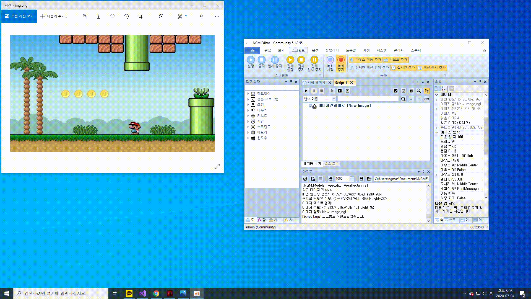Open the Photos more options ellipsis
Image resolution: width=531 pixels, height=299 pixels.
point(217,16)
